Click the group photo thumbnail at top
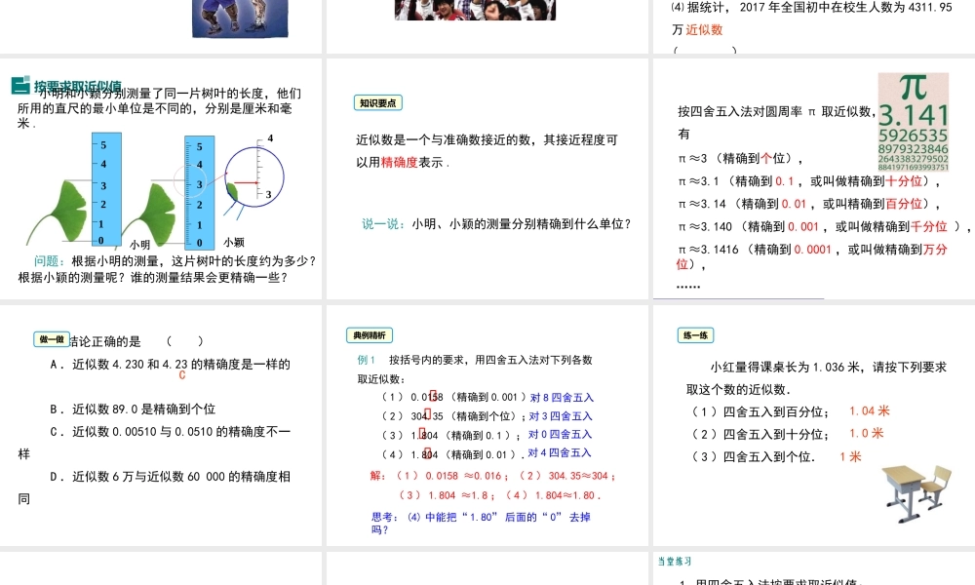Screen dimensions: 975x585 (475, 10)
